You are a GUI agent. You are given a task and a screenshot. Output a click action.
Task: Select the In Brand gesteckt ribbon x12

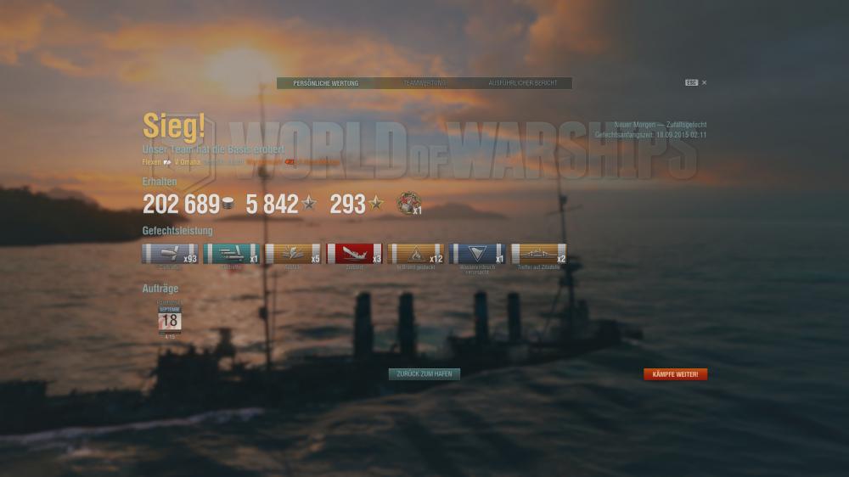pyautogui.click(x=416, y=254)
